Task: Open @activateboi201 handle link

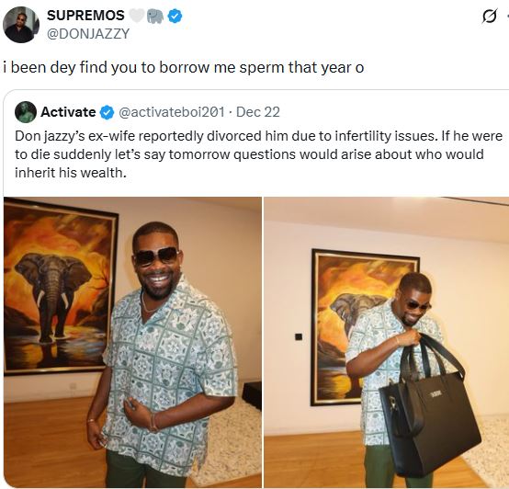Action: pyautogui.click(x=172, y=112)
